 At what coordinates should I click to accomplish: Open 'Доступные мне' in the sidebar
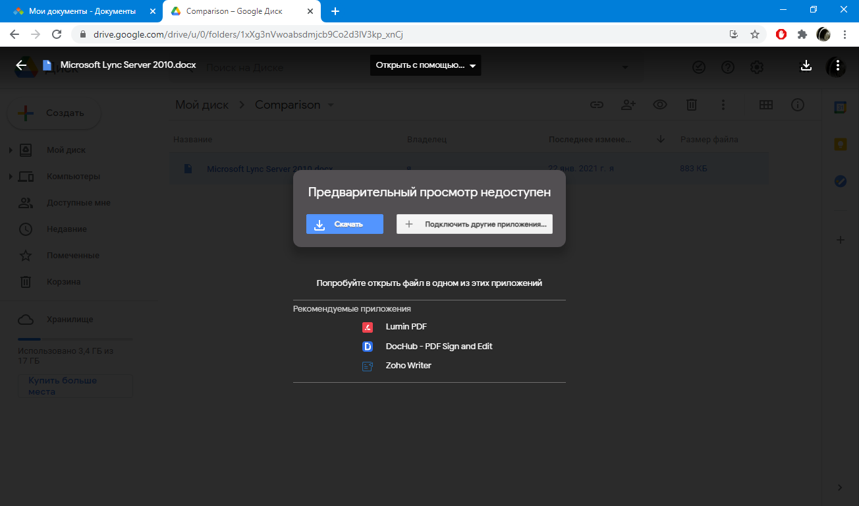pyautogui.click(x=78, y=202)
